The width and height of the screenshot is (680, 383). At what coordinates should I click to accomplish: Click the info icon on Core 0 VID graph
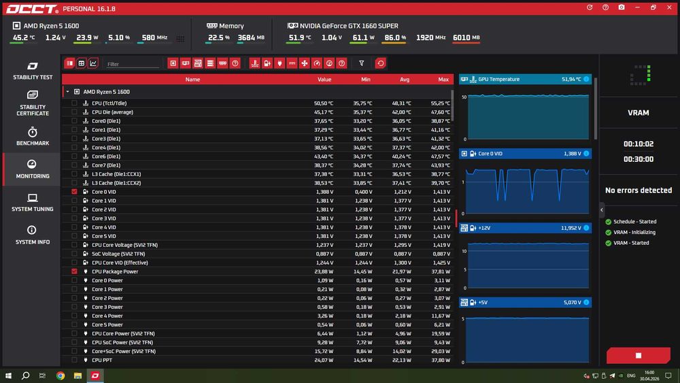tap(586, 154)
